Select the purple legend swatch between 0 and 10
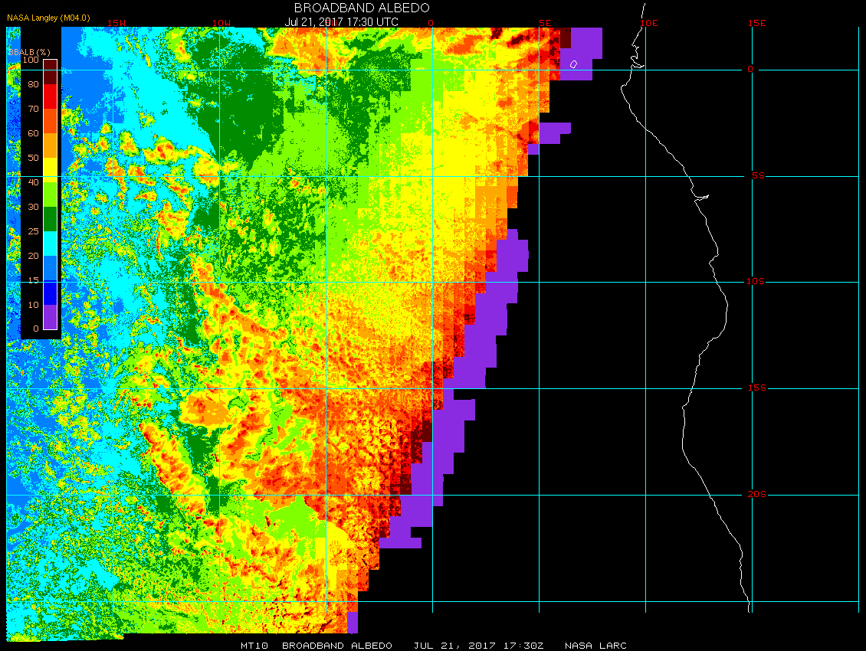The width and height of the screenshot is (866, 651). (x=51, y=317)
